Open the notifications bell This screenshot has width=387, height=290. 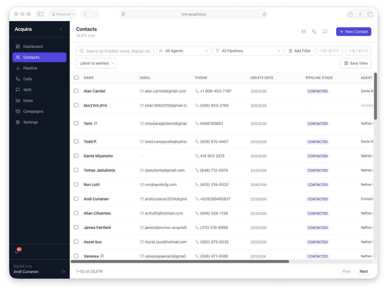pyautogui.click(x=17, y=252)
